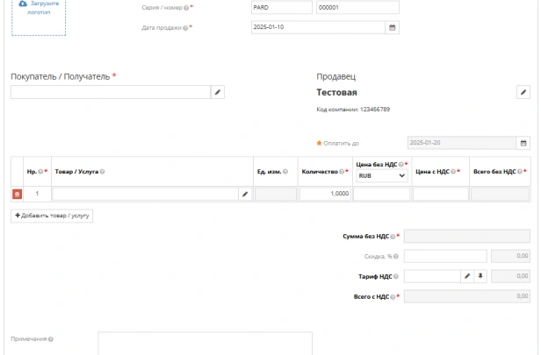Screen dimensions: 541x355
Task: Click the number field with 000001
Action: (x=357, y=8)
